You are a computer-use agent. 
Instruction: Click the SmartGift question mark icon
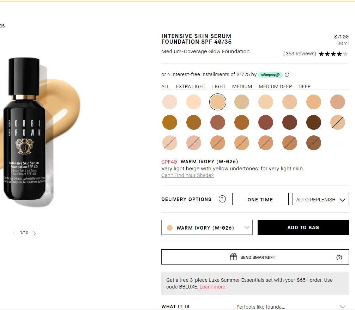pyautogui.click(x=339, y=257)
